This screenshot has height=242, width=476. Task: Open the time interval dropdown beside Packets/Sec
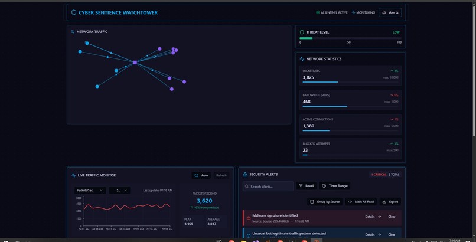(119, 190)
